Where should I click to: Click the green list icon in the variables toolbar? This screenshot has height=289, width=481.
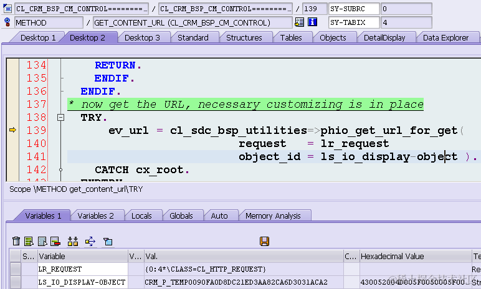pyautogui.click(x=29, y=241)
